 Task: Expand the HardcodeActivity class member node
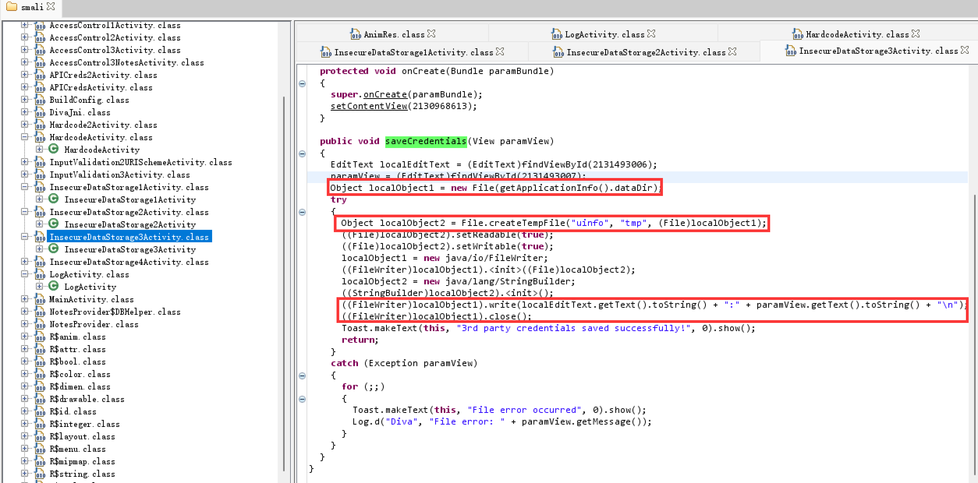tap(39, 149)
